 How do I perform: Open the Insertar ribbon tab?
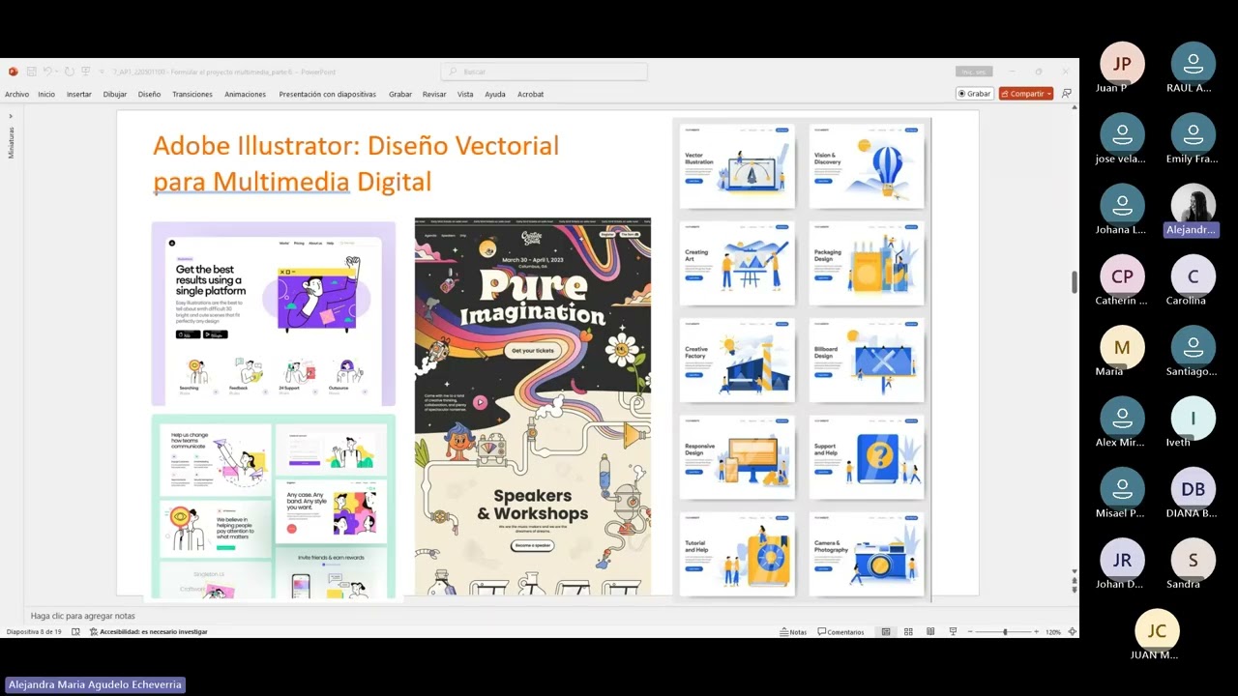(x=79, y=94)
